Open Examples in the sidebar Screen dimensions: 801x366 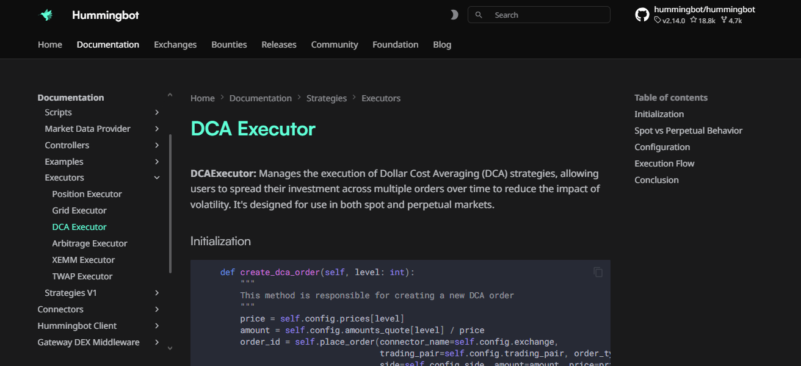coord(64,162)
